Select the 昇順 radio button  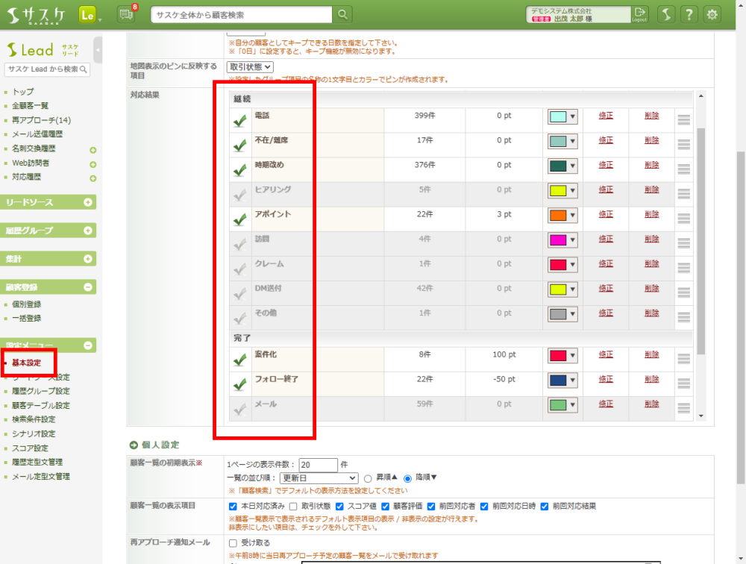pos(368,478)
